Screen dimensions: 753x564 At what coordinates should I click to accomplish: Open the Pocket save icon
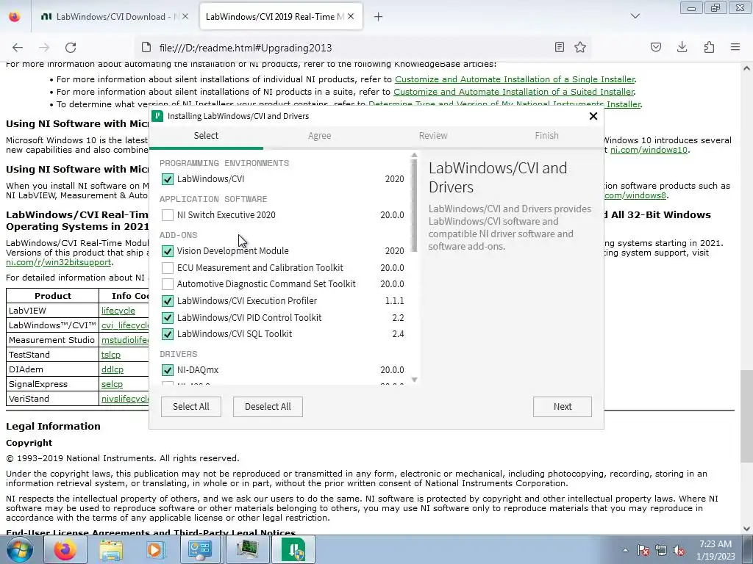[656, 47]
